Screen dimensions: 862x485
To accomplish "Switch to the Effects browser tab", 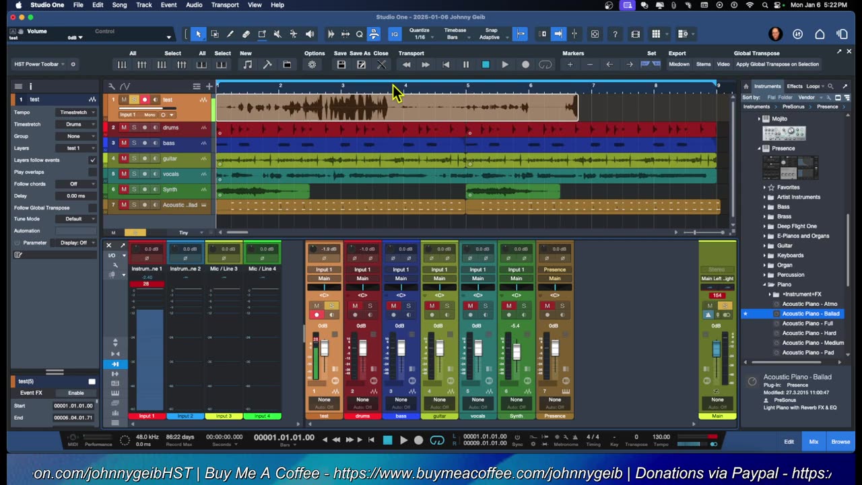I will (795, 86).
